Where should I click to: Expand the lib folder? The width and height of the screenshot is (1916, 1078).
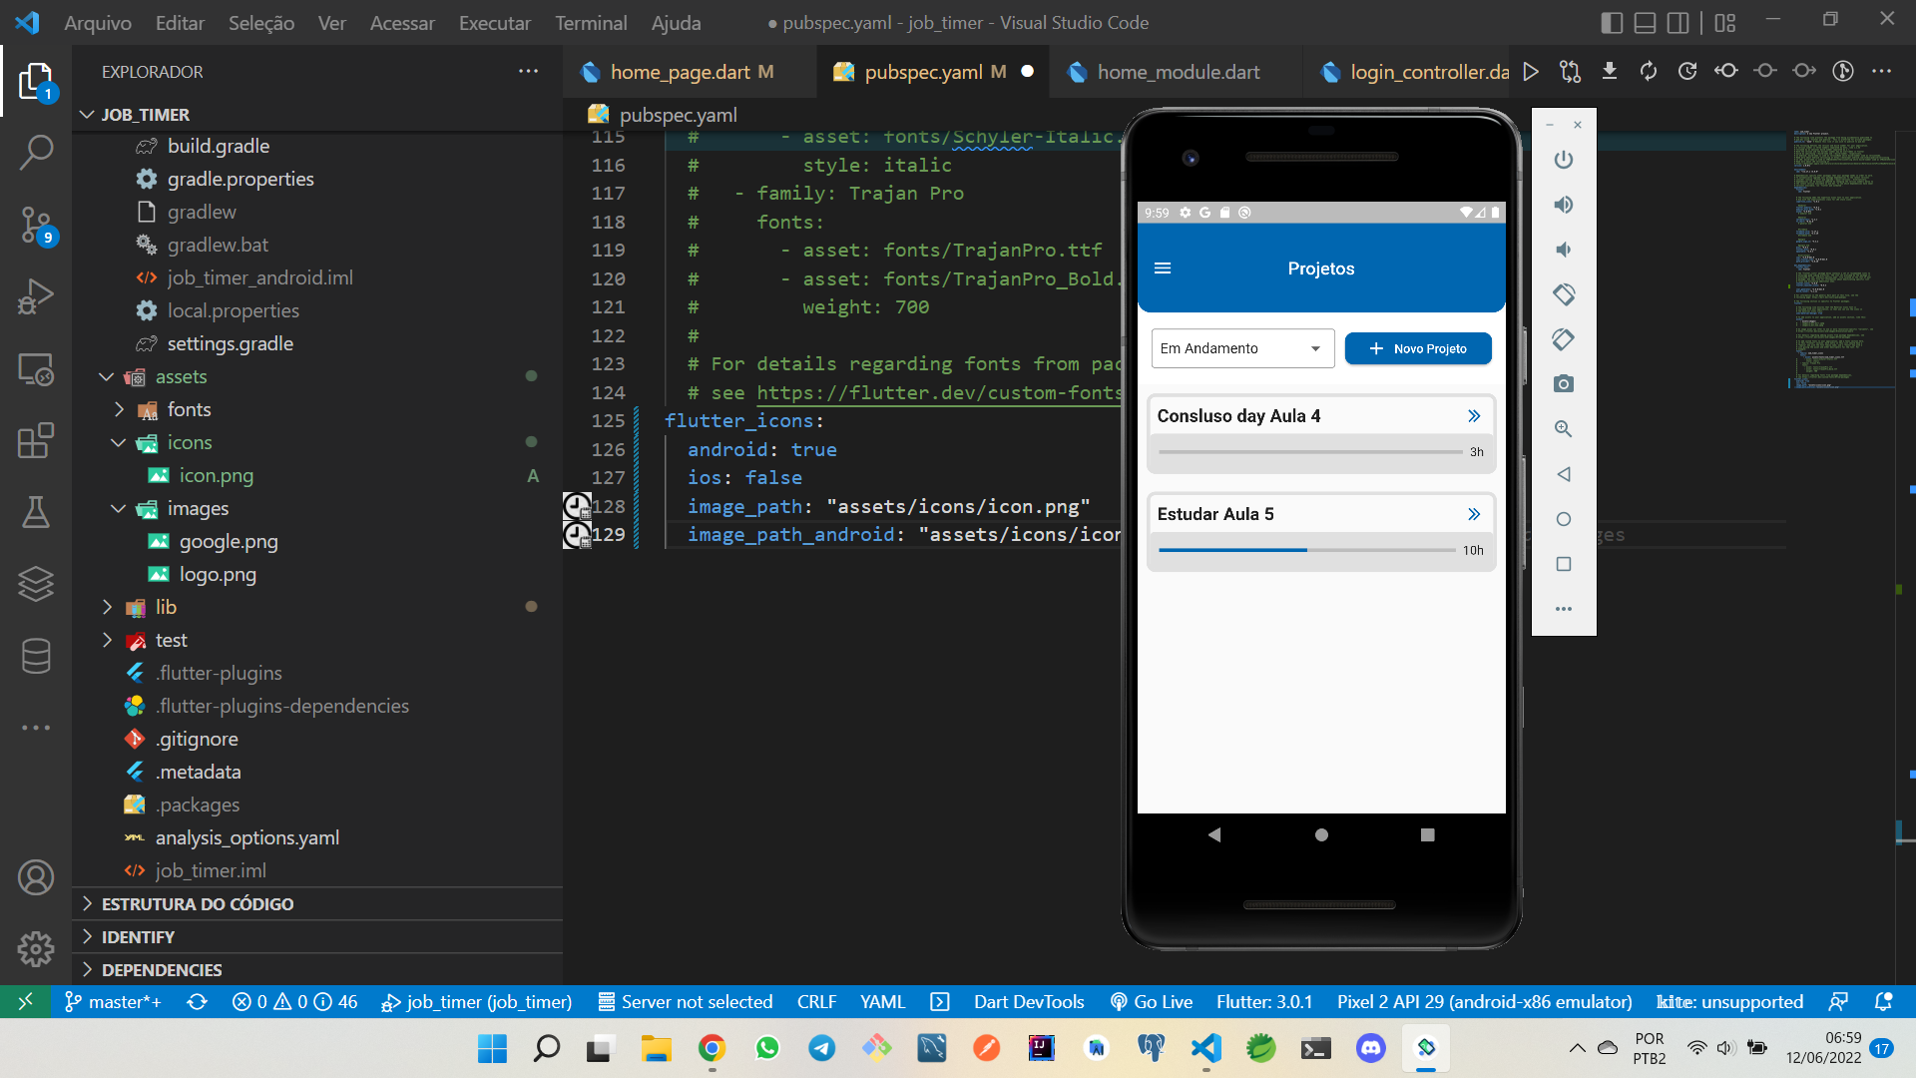166,607
